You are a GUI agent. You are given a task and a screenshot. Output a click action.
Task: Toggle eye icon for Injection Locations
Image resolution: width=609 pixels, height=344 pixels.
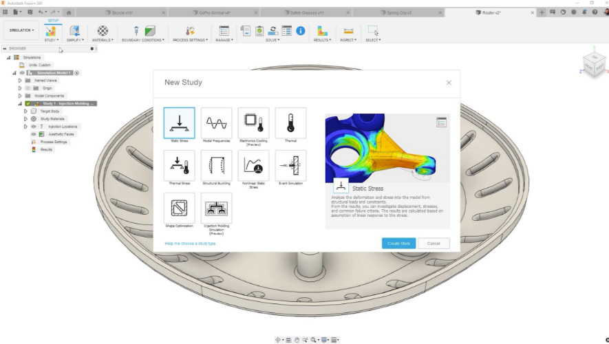33,127
